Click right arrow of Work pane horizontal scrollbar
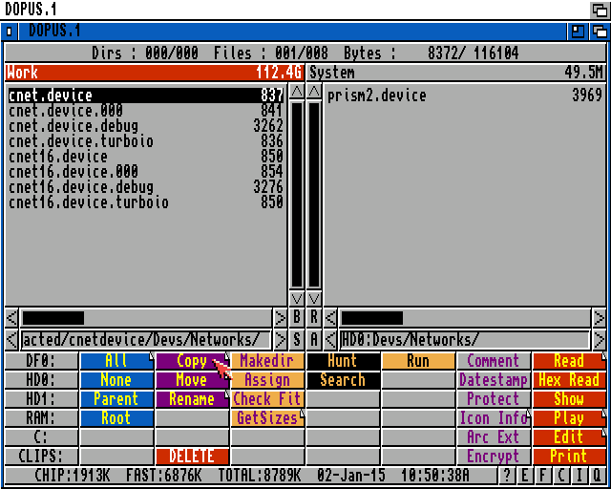 click(x=280, y=317)
